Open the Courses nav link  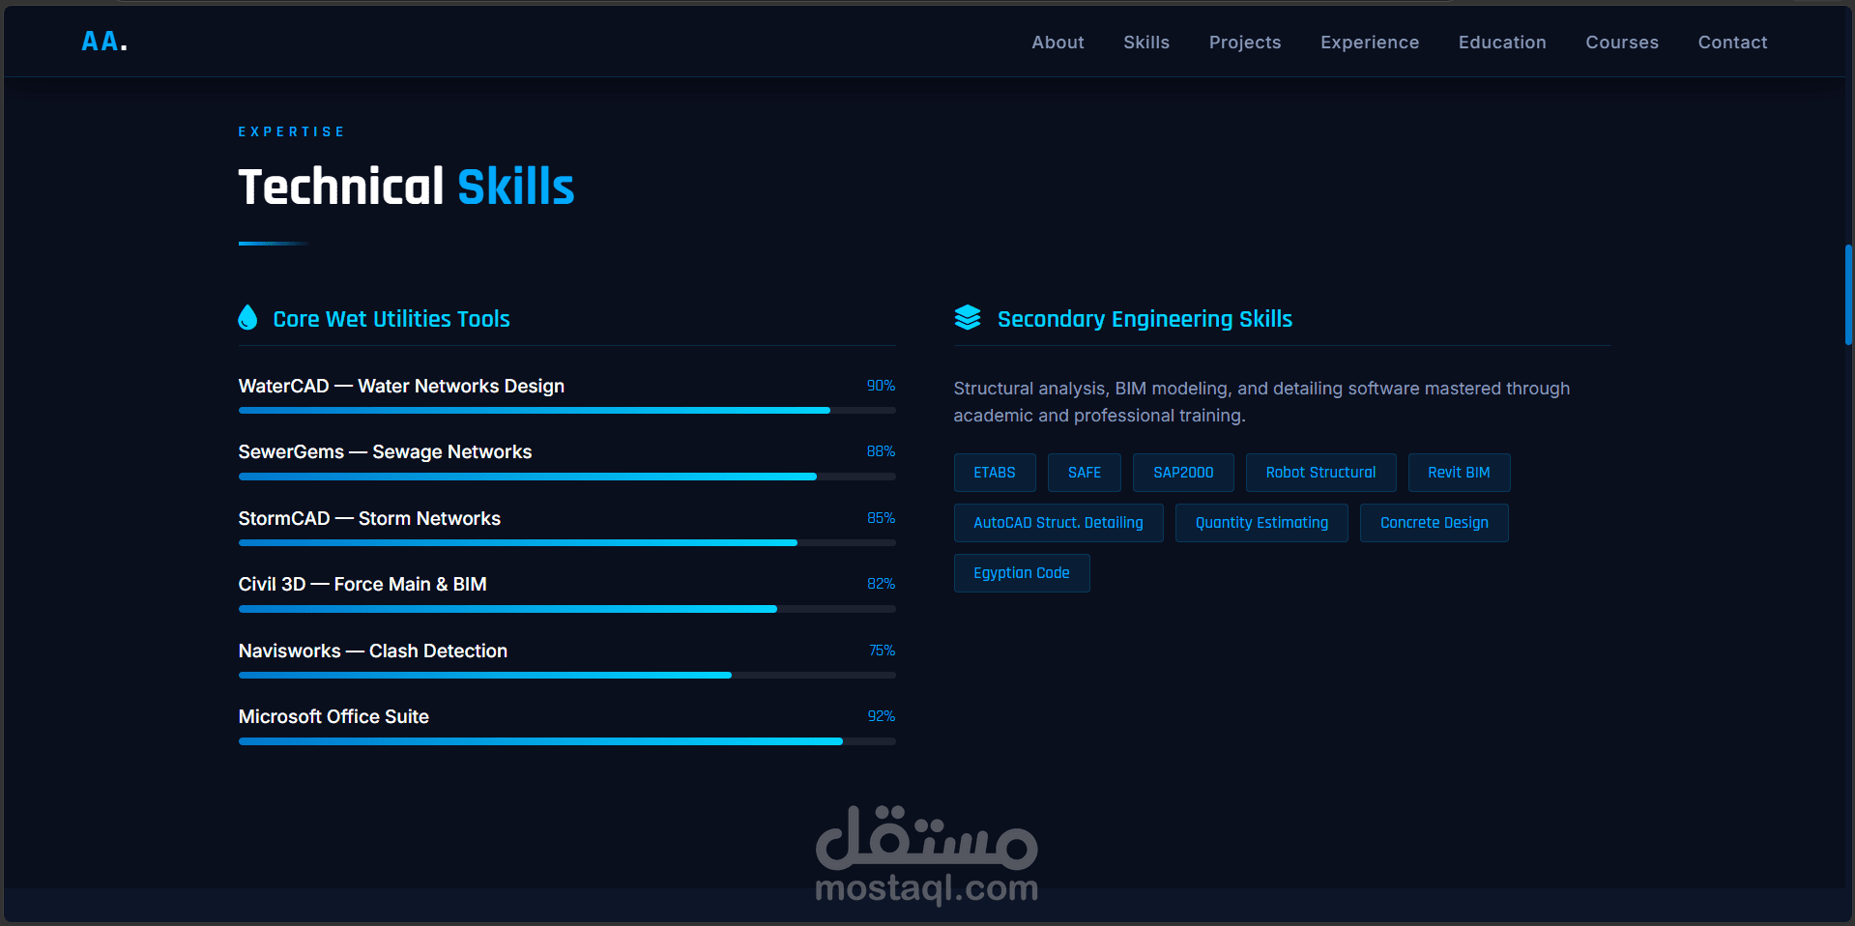pyautogui.click(x=1622, y=43)
